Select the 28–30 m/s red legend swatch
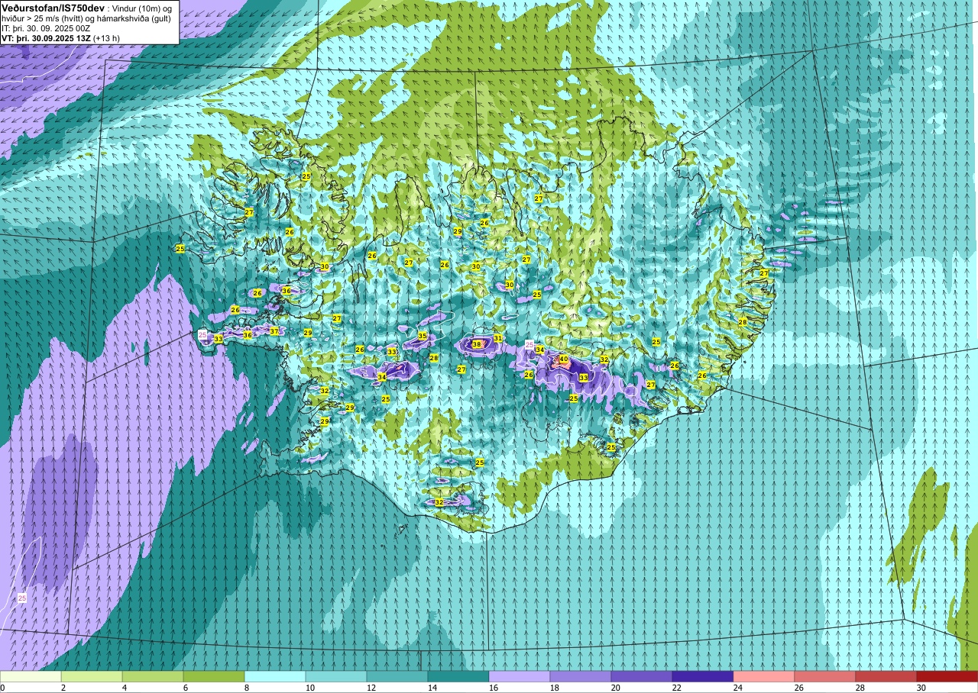978x693 pixels. 886,676
